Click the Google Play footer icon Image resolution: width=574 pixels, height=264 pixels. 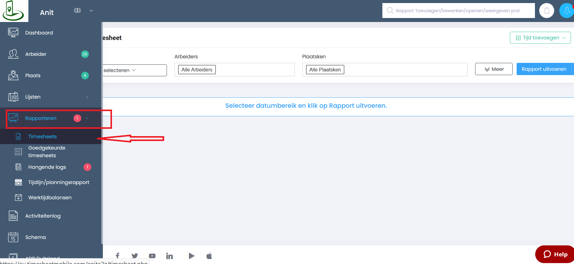(191, 256)
